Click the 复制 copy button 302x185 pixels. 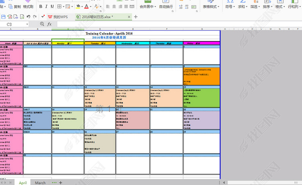click(14, 6)
